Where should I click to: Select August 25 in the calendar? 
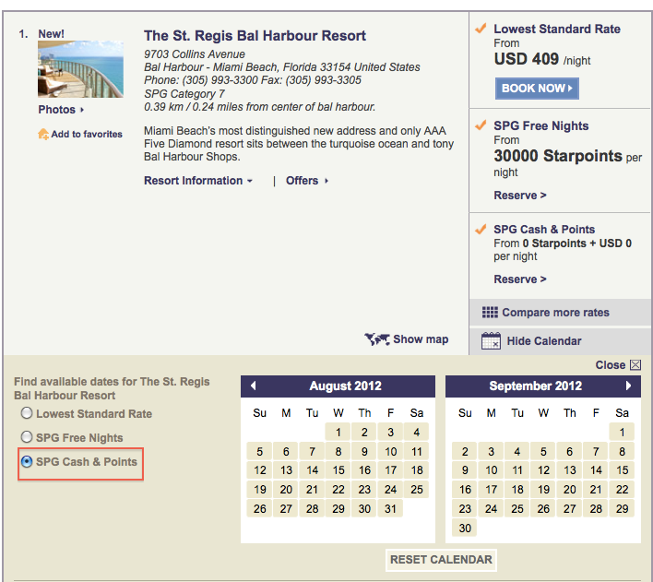[417, 490]
